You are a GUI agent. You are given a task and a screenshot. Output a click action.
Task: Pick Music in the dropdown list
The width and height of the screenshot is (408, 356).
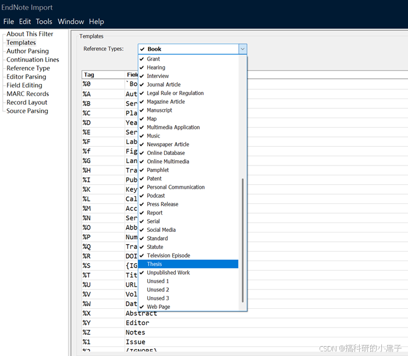188,136
